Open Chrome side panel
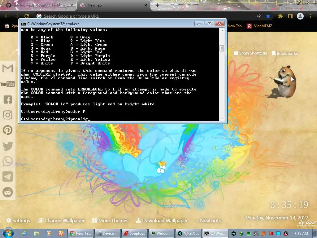This screenshot has width=317, height=238. 290,16
